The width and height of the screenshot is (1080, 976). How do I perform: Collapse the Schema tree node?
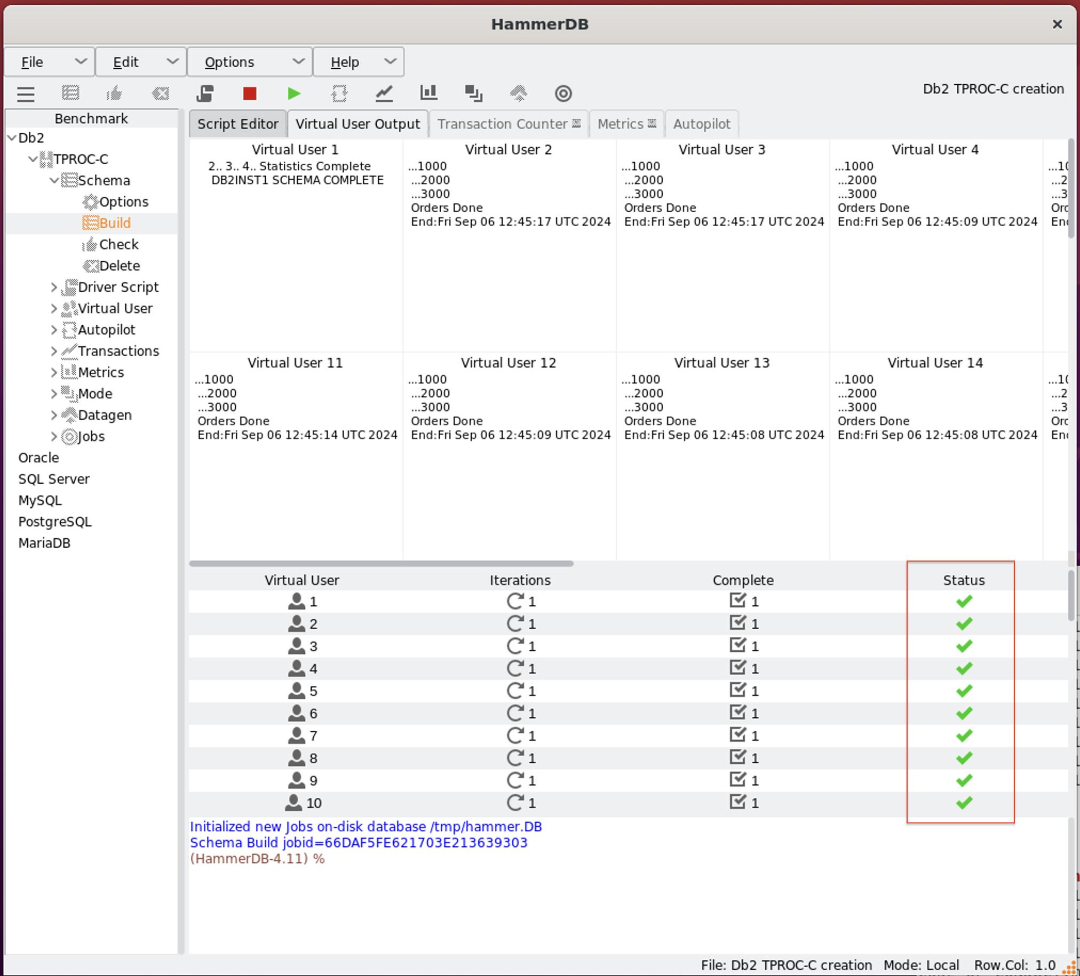point(54,181)
